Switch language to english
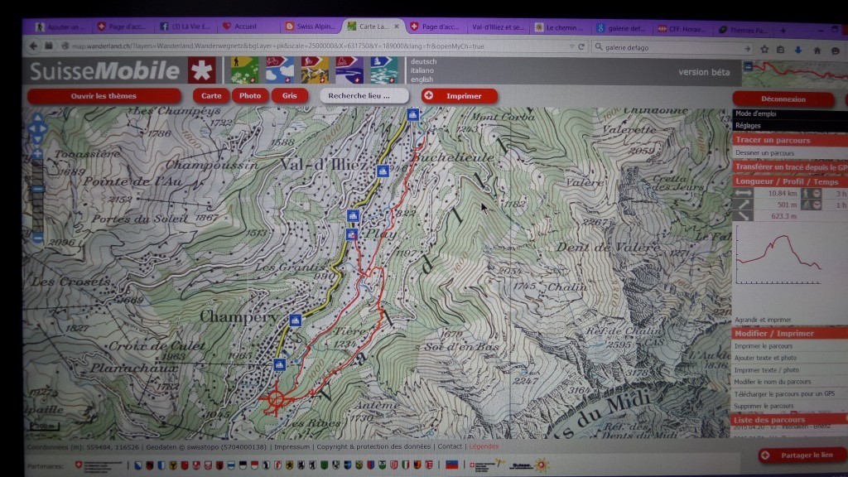The height and width of the screenshot is (477, 848). 422,79
